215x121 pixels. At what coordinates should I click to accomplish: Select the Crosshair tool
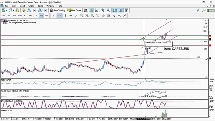59,15
